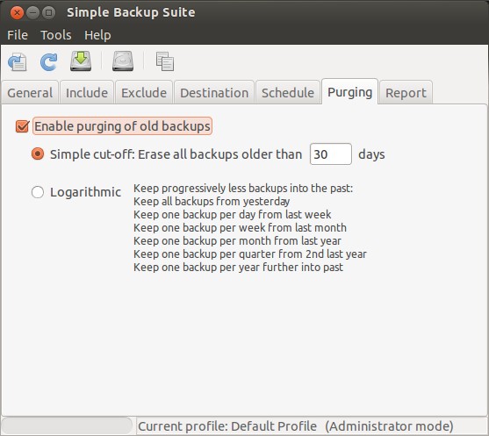Switch to the Include tab
The width and height of the screenshot is (489, 436).
click(87, 93)
